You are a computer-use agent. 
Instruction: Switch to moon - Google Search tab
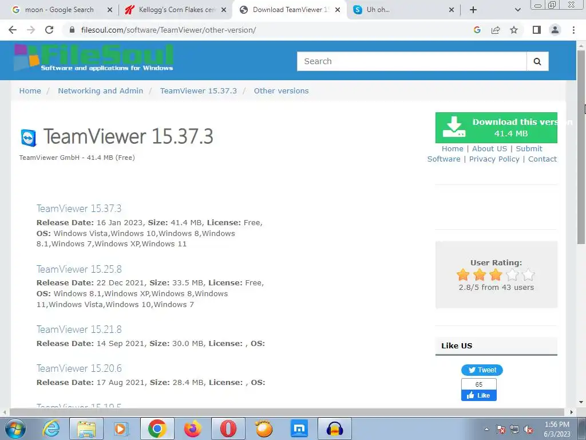pos(59,10)
